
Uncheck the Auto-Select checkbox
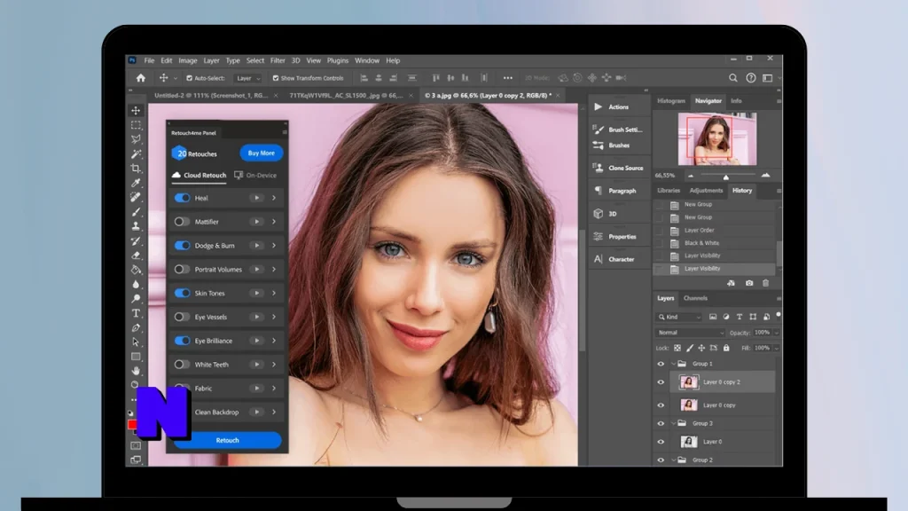pyautogui.click(x=189, y=78)
